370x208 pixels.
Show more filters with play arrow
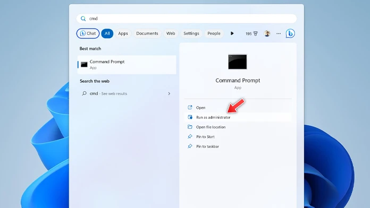coord(232,33)
